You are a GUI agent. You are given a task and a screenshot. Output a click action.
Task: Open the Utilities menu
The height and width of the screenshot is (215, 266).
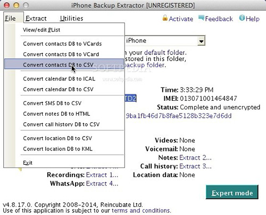point(71,18)
